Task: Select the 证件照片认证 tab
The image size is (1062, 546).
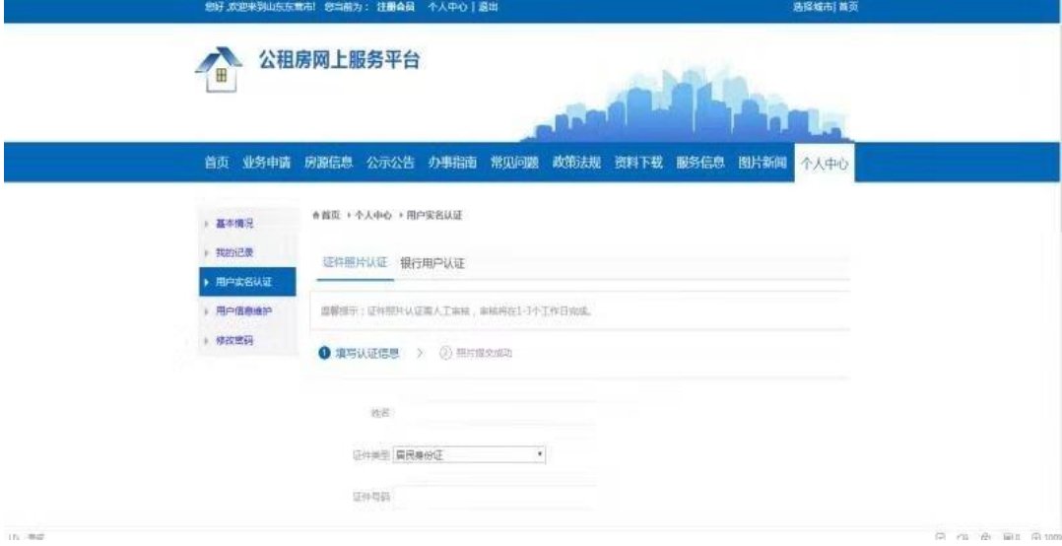Action: click(x=355, y=263)
